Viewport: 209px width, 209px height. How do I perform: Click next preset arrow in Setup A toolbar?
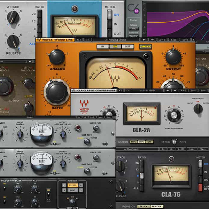(x=85, y=117)
